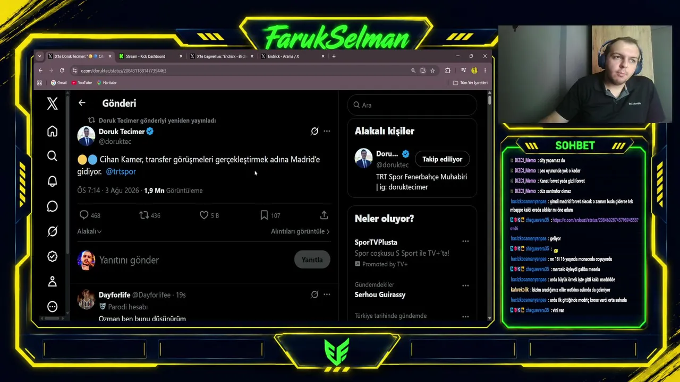Go to the X Home feed icon
The image size is (680, 382).
pyautogui.click(x=52, y=131)
